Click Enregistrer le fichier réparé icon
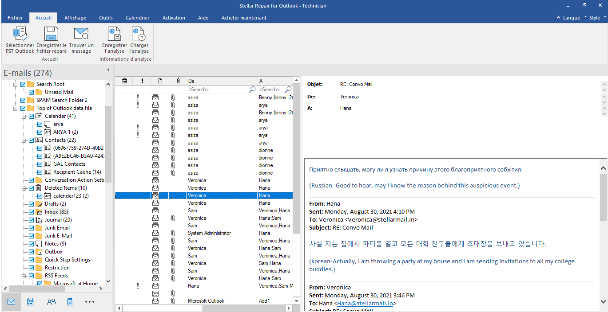This screenshot has width=608, height=312. [51, 34]
